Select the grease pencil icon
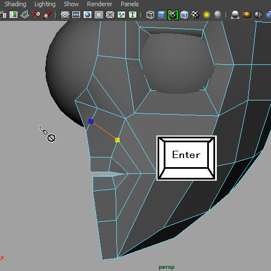Screen dimensions: 271x271 pyautogui.click(x=47, y=15)
